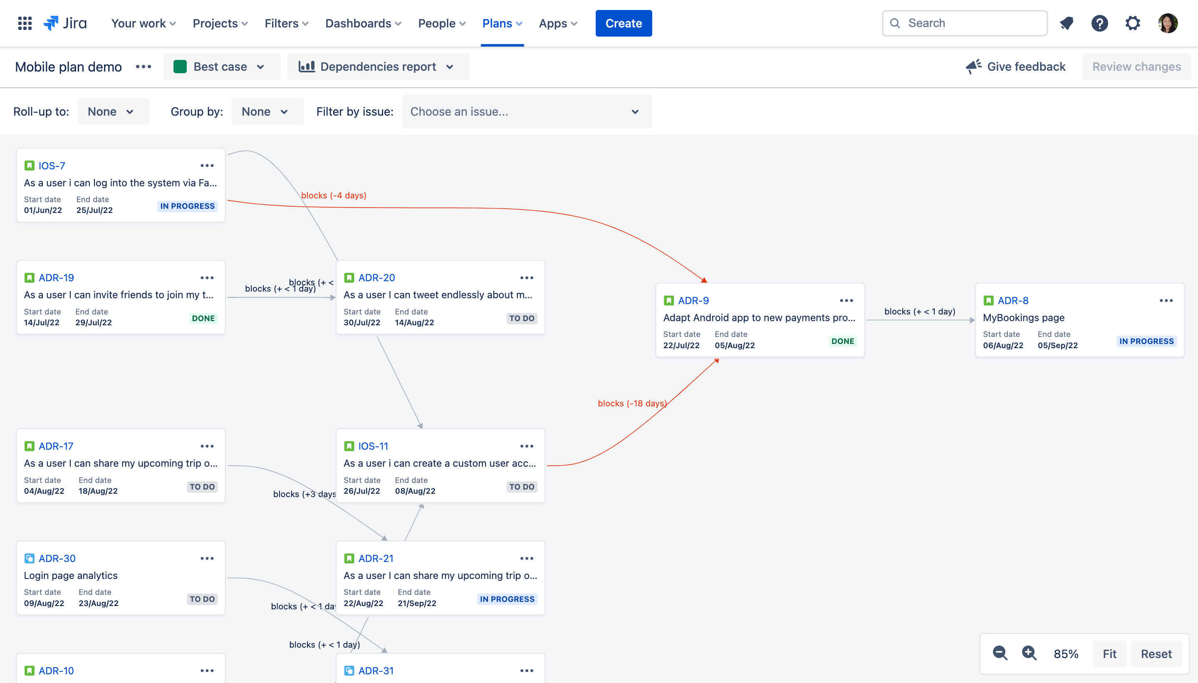1198x683 pixels.
Task: Click the Mobile plan demo title
Action: 69,67
